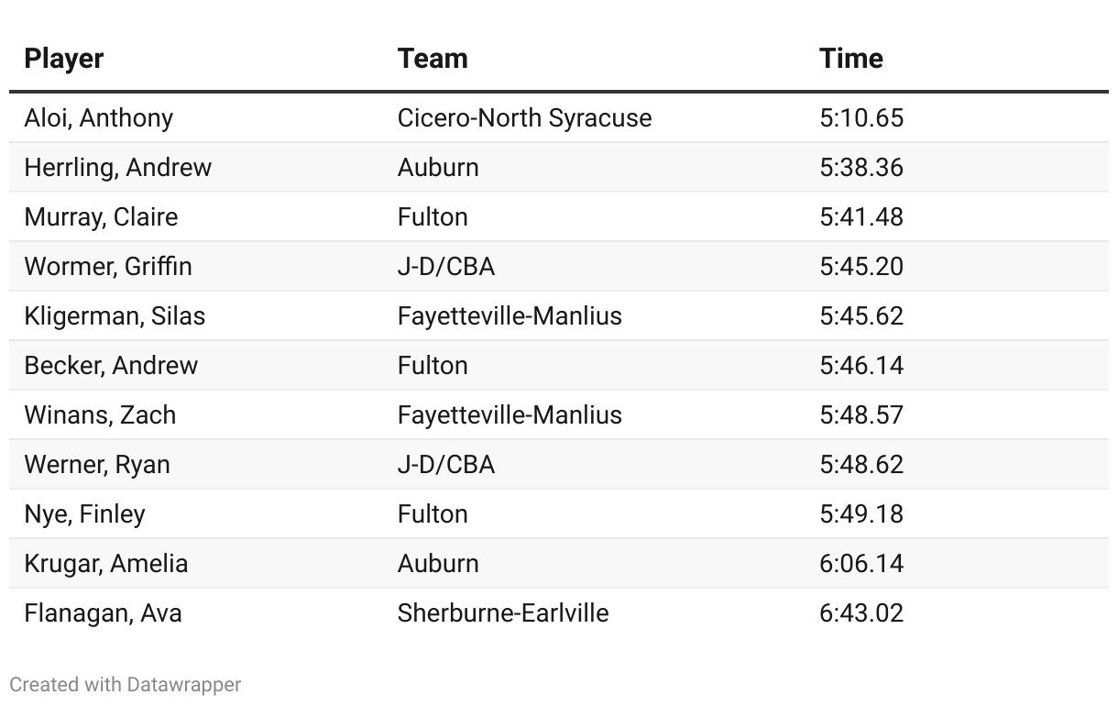Image resolution: width=1118 pixels, height=706 pixels.
Task: Select the 5:10.65 time value
Action: pos(861,118)
